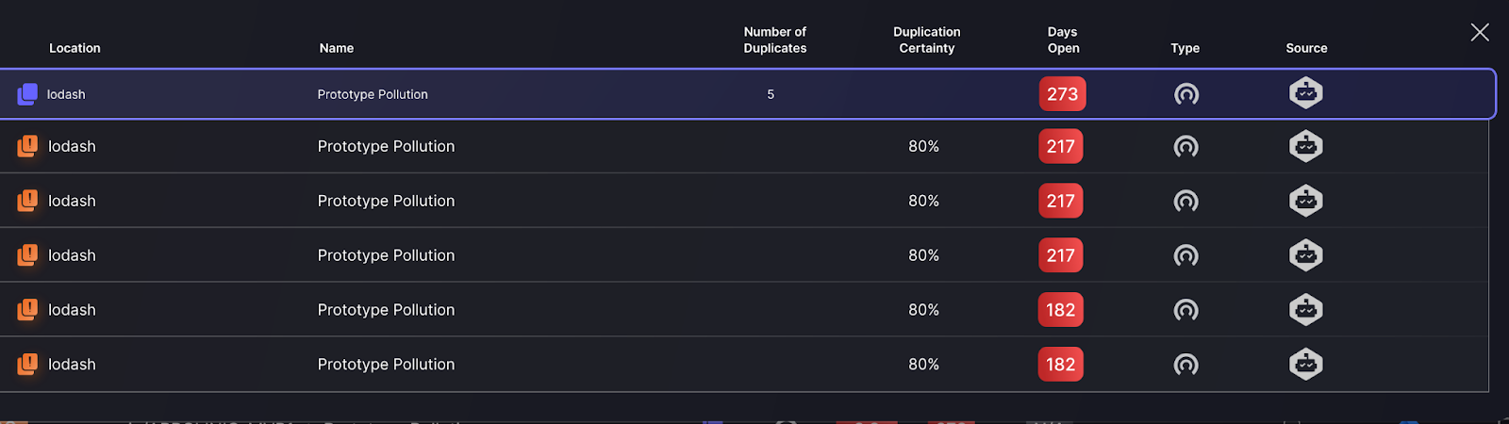Click the purple duplicate-group icon beside top lodash

pos(27,94)
